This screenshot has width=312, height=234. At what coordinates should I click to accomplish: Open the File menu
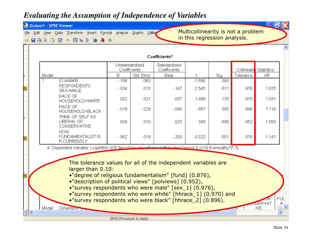pos(27,33)
